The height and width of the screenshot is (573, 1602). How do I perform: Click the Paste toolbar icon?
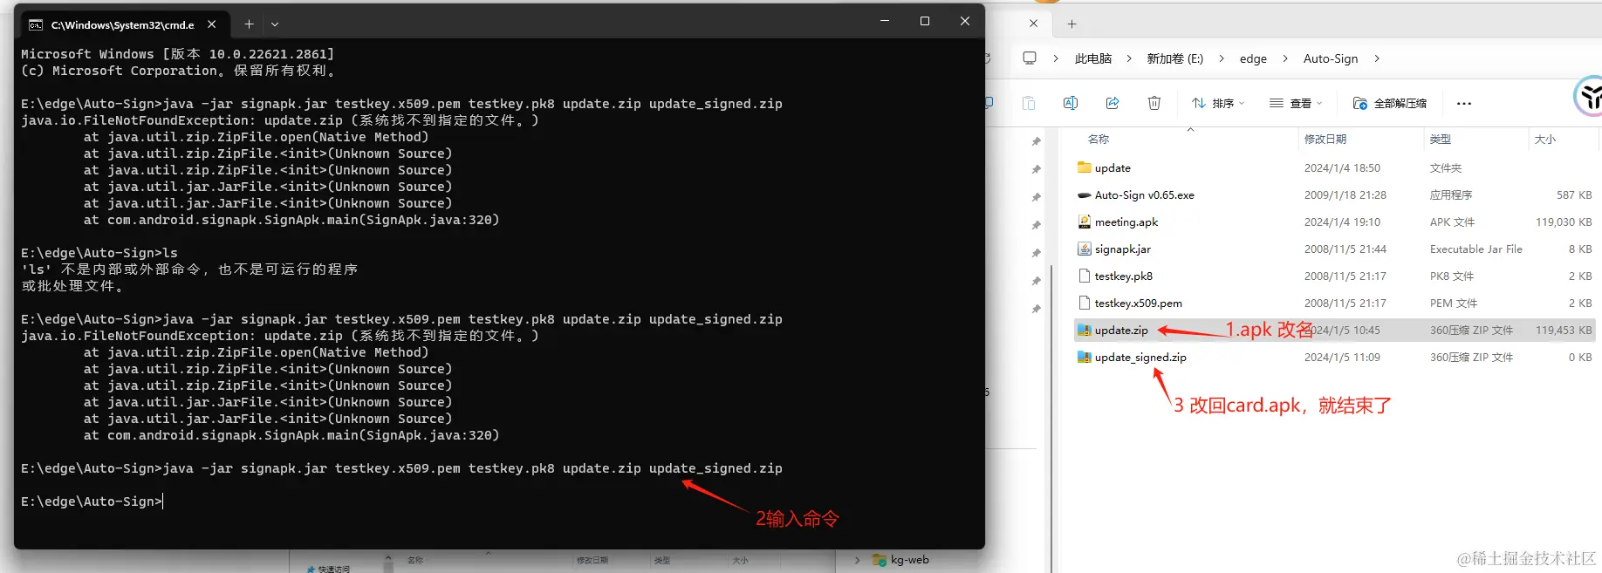1029,103
